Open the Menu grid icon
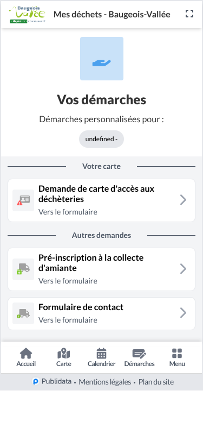This screenshot has width=203, height=441. 177,357
